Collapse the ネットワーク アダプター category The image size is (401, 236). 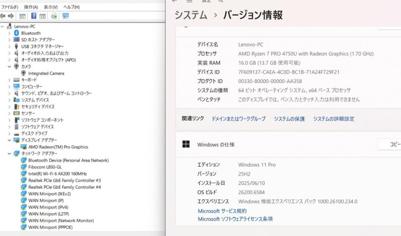[9, 154]
